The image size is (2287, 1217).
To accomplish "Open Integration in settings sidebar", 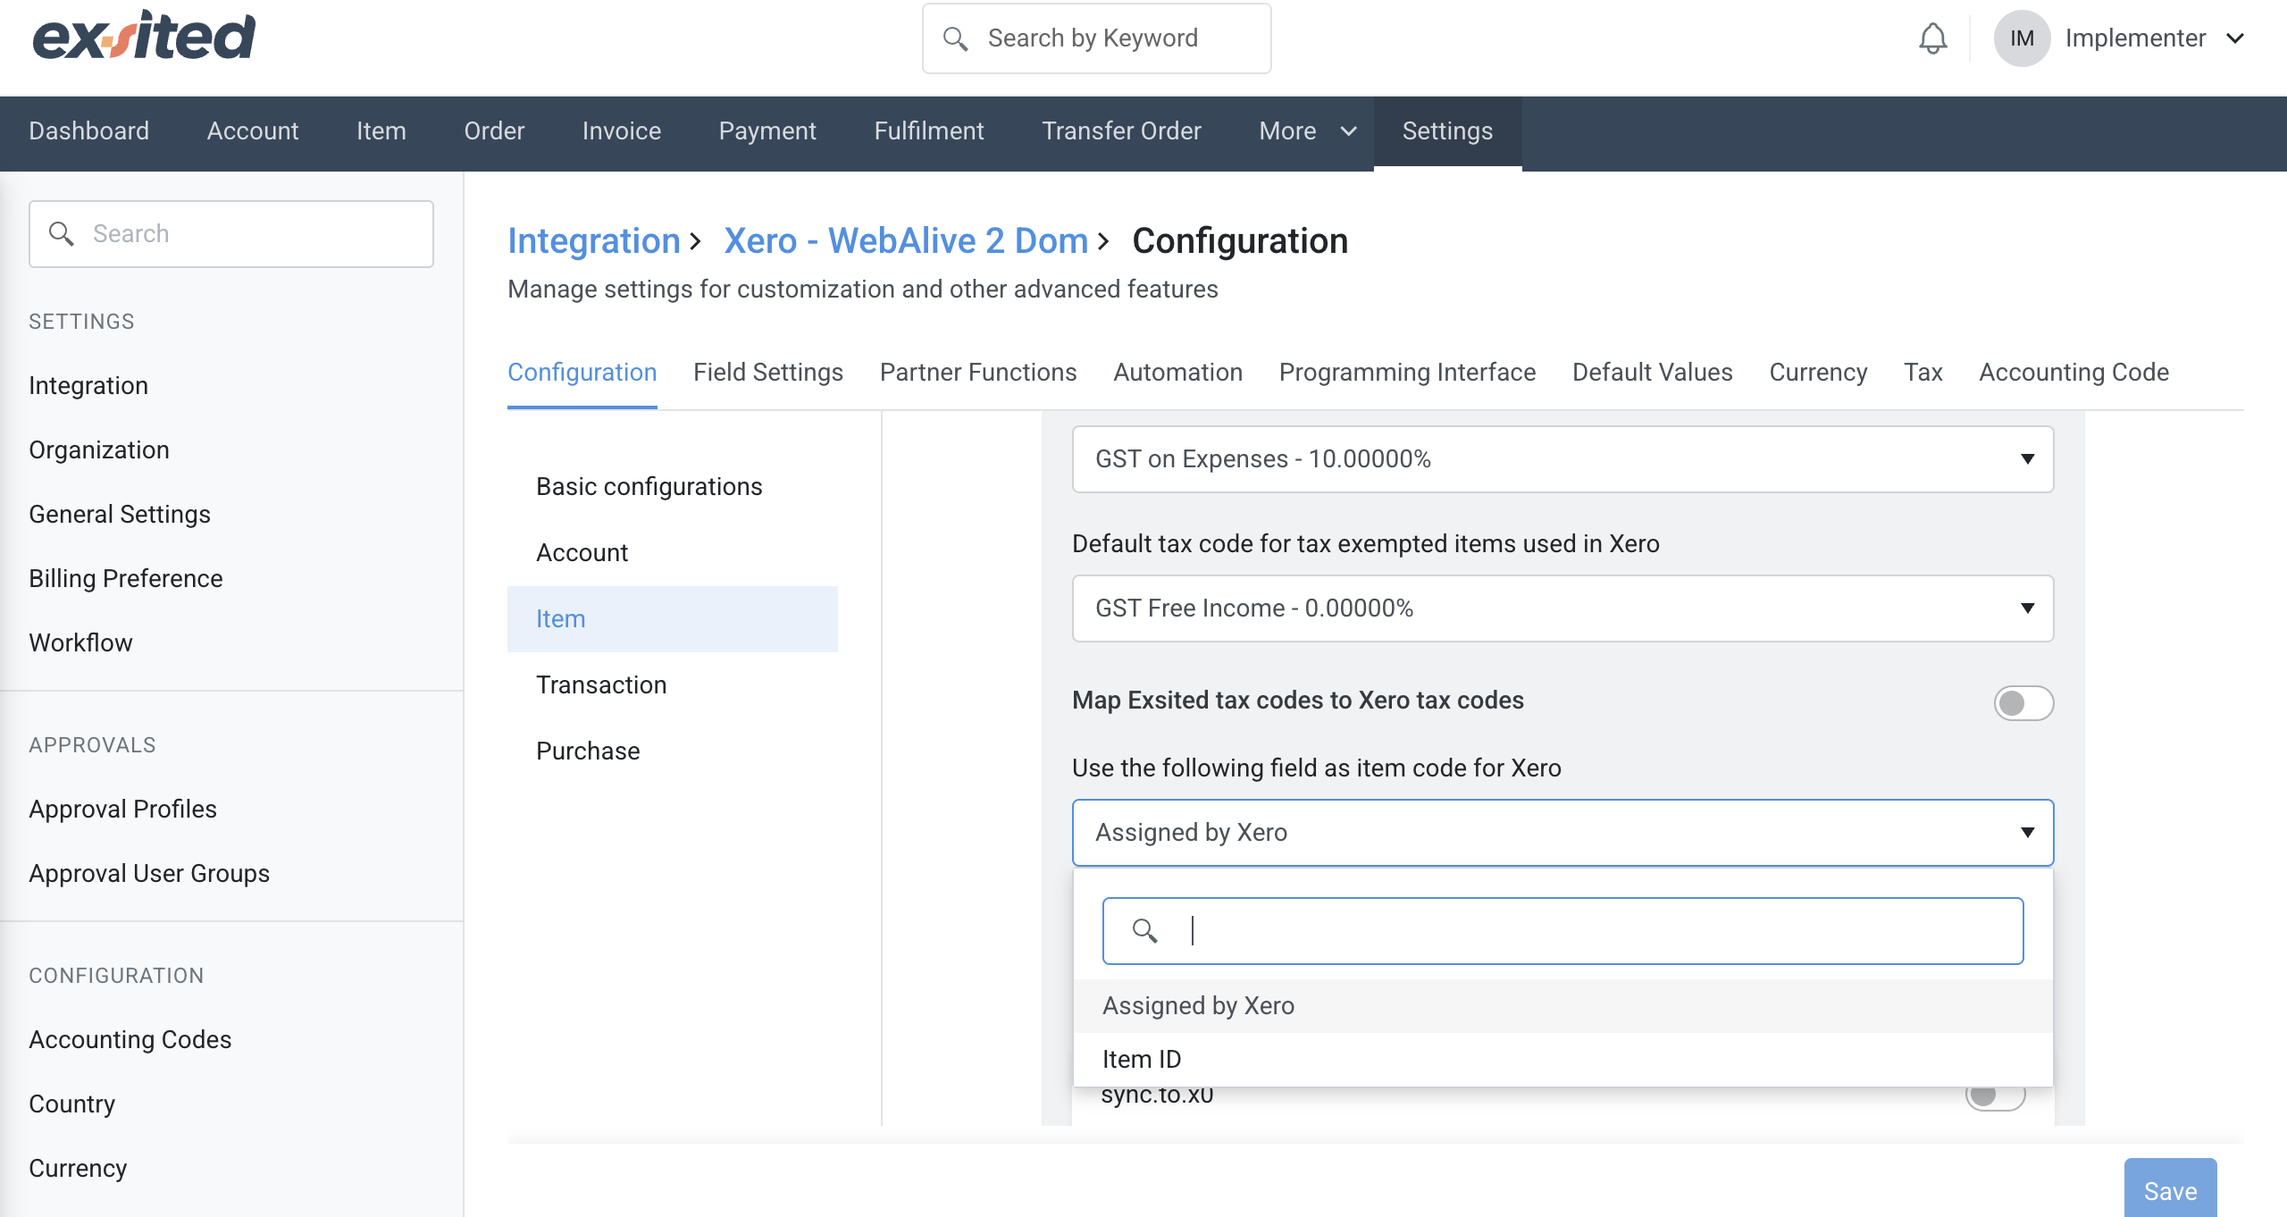I will point(88,386).
